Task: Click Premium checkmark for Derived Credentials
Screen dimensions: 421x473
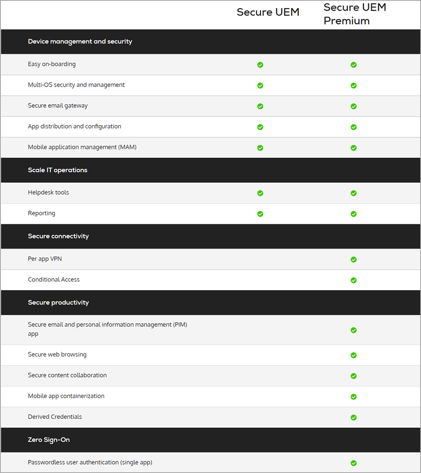Action: pos(354,417)
